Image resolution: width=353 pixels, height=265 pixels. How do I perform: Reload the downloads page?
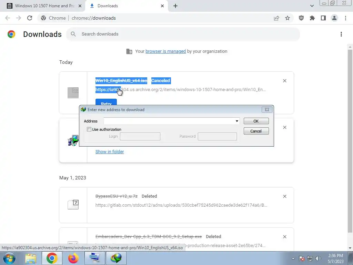(30, 18)
